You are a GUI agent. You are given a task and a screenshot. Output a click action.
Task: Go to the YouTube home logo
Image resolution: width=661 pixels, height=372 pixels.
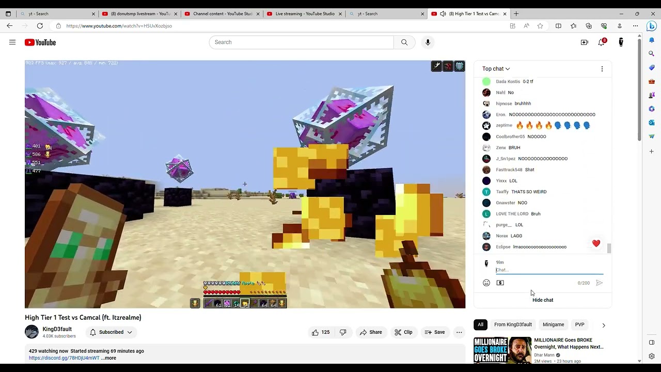point(40,42)
